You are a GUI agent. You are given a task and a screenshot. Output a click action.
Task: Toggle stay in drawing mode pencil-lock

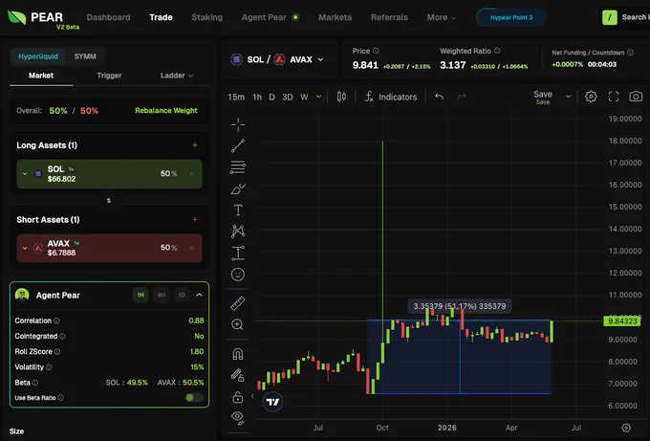click(237, 375)
